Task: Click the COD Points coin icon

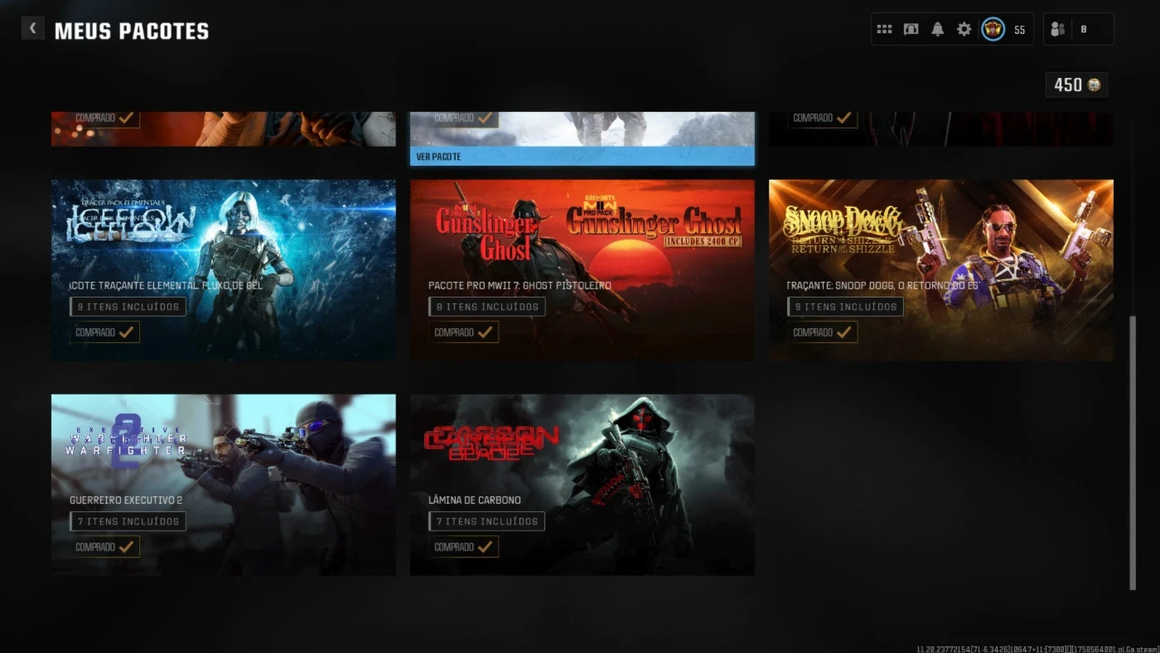Action: 1094,85
